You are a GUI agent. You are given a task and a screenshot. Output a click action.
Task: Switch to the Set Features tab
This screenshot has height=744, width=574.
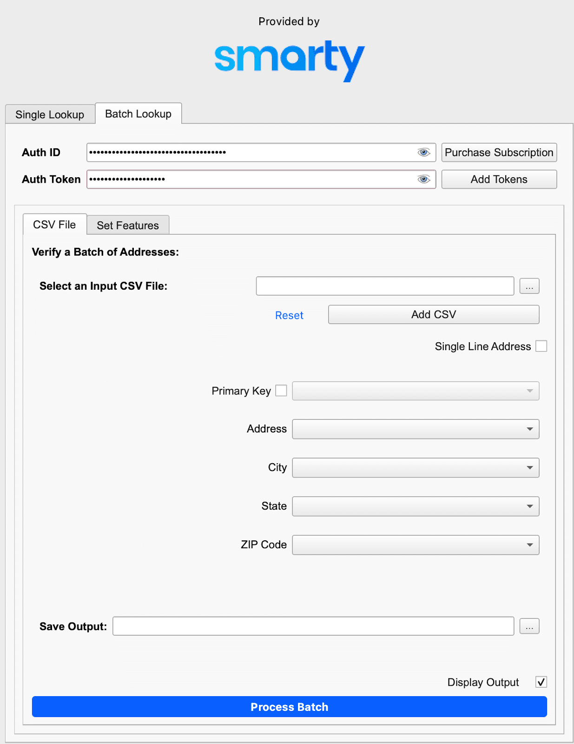tap(128, 226)
